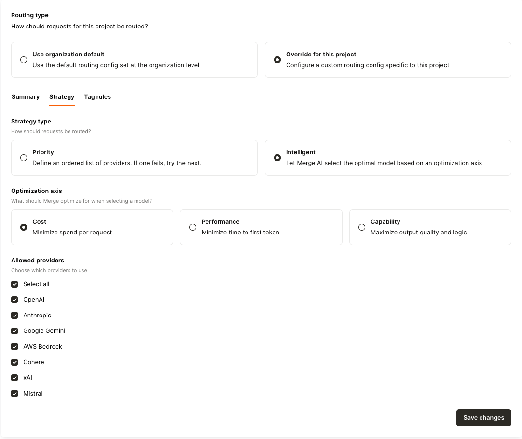The height and width of the screenshot is (439, 522).
Task: Select the Strategy tab
Action: click(x=62, y=96)
